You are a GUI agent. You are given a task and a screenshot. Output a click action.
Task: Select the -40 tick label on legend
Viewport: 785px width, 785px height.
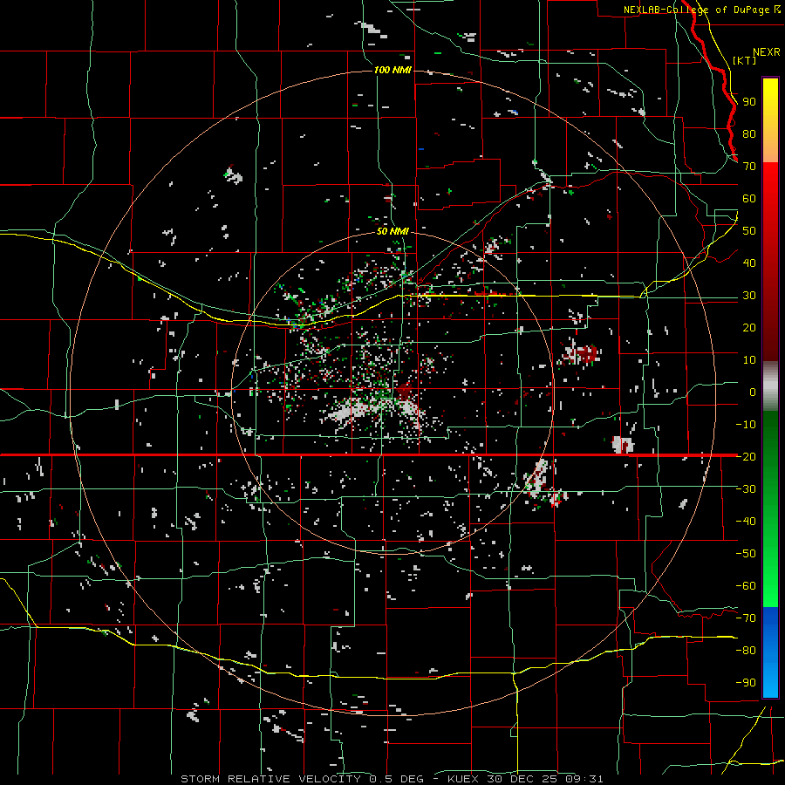click(746, 522)
